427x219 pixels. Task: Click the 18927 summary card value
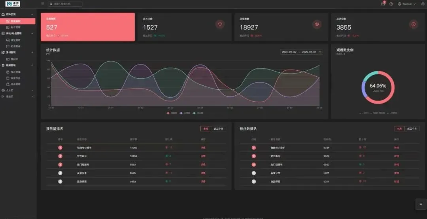point(249,27)
